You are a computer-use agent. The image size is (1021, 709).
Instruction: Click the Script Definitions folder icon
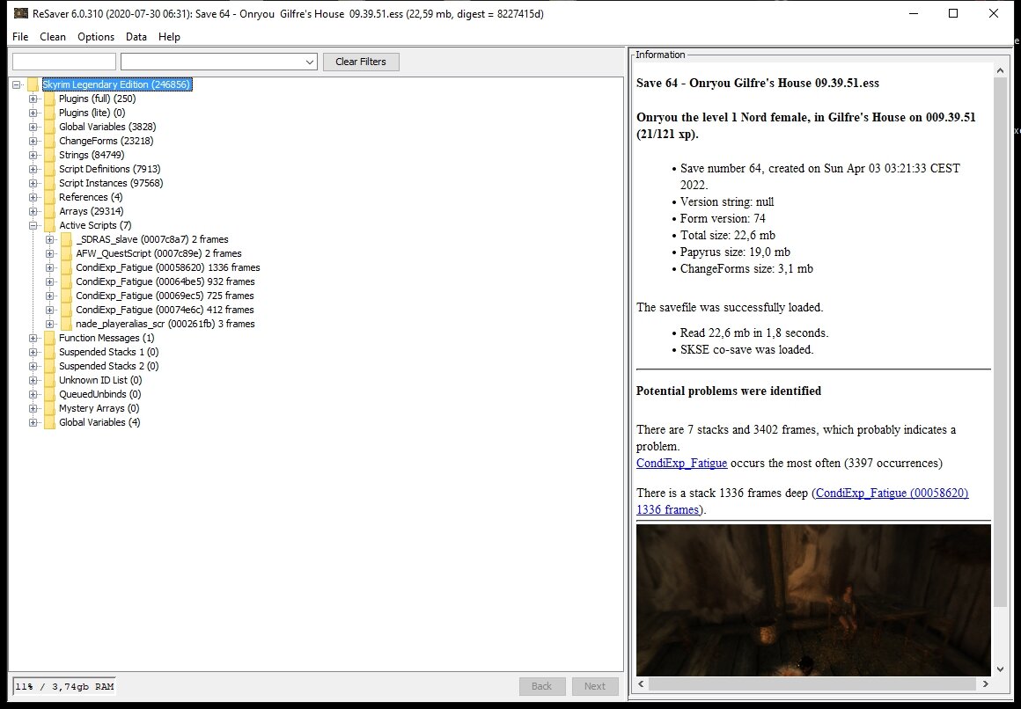pos(49,169)
